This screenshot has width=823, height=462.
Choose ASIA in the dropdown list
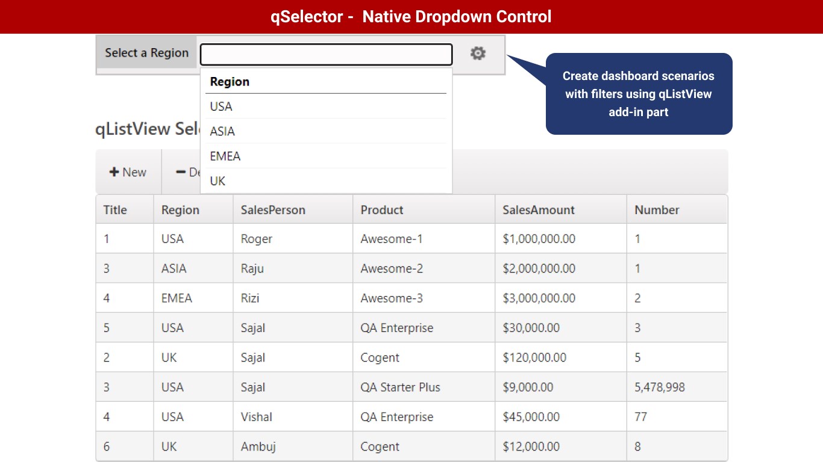click(x=222, y=131)
